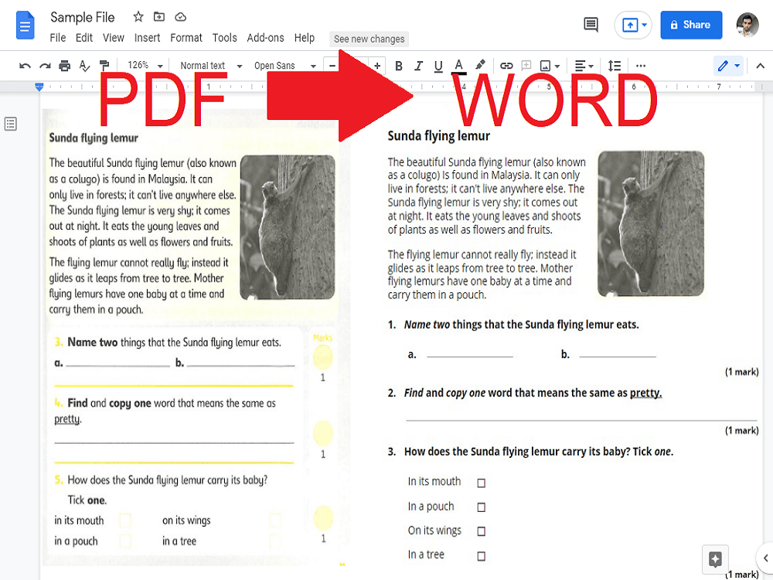Open the Explore button
This screenshot has height=580, width=773.
[715, 559]
